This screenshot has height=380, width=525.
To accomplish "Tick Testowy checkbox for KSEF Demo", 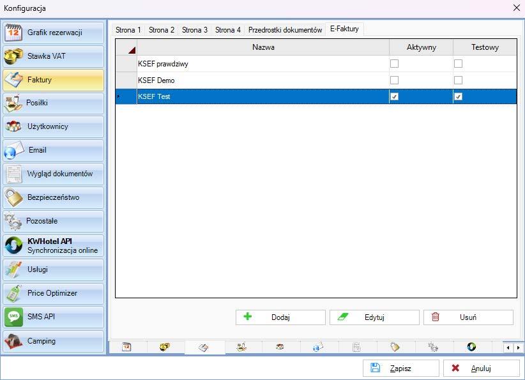I will click(x=458, y=80).
